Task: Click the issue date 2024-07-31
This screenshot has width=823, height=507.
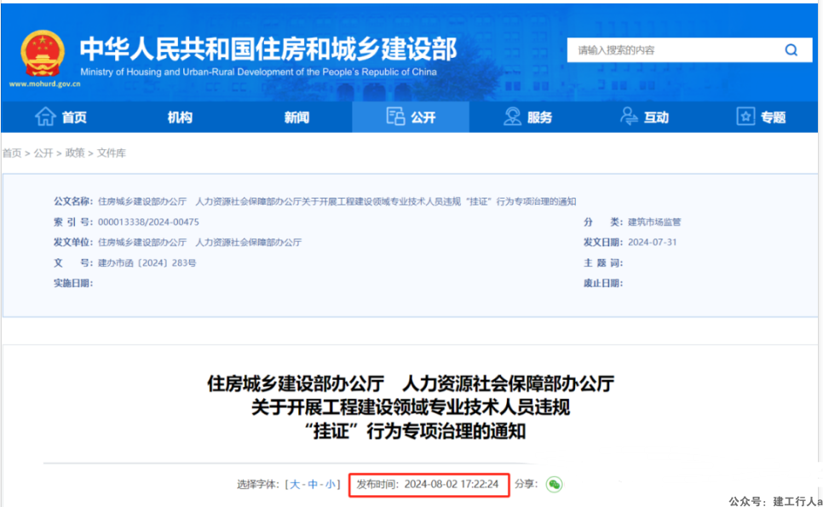Action: point(653,243)
